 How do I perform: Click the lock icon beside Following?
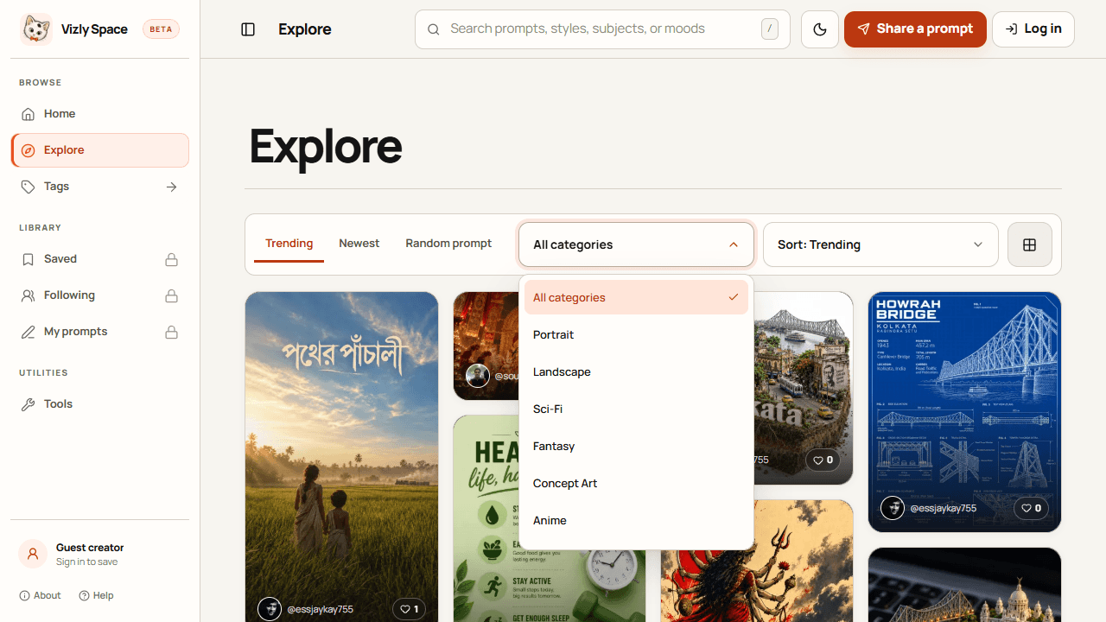(171, 295)
